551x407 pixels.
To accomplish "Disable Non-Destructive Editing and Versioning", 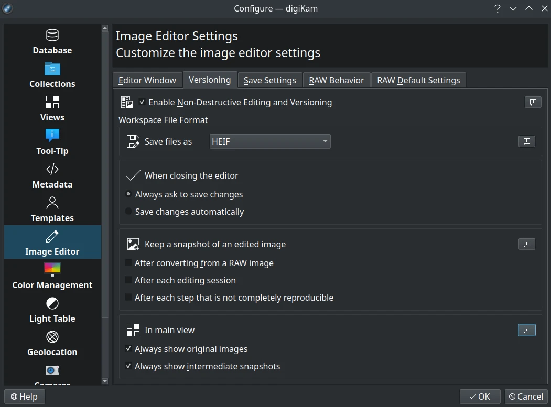I will pyautogui.click(x=142, y=102).
